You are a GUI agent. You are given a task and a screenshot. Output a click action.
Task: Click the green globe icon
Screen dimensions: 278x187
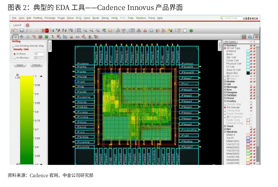[x=191, y=31]
